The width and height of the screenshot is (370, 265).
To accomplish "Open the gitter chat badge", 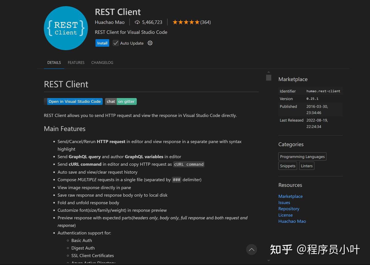I will point(121,101).
